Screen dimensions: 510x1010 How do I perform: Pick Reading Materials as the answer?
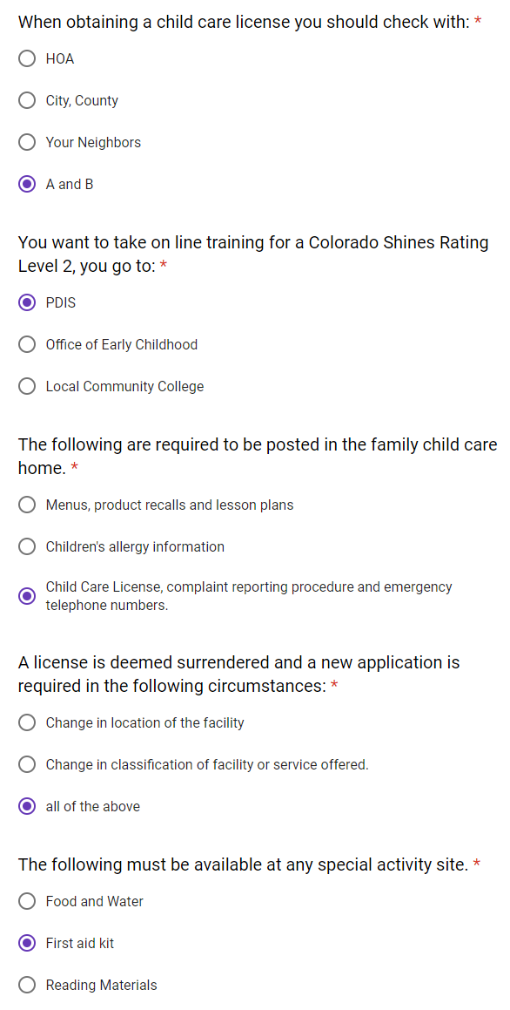pyautogui.click(x=27, y=985)
